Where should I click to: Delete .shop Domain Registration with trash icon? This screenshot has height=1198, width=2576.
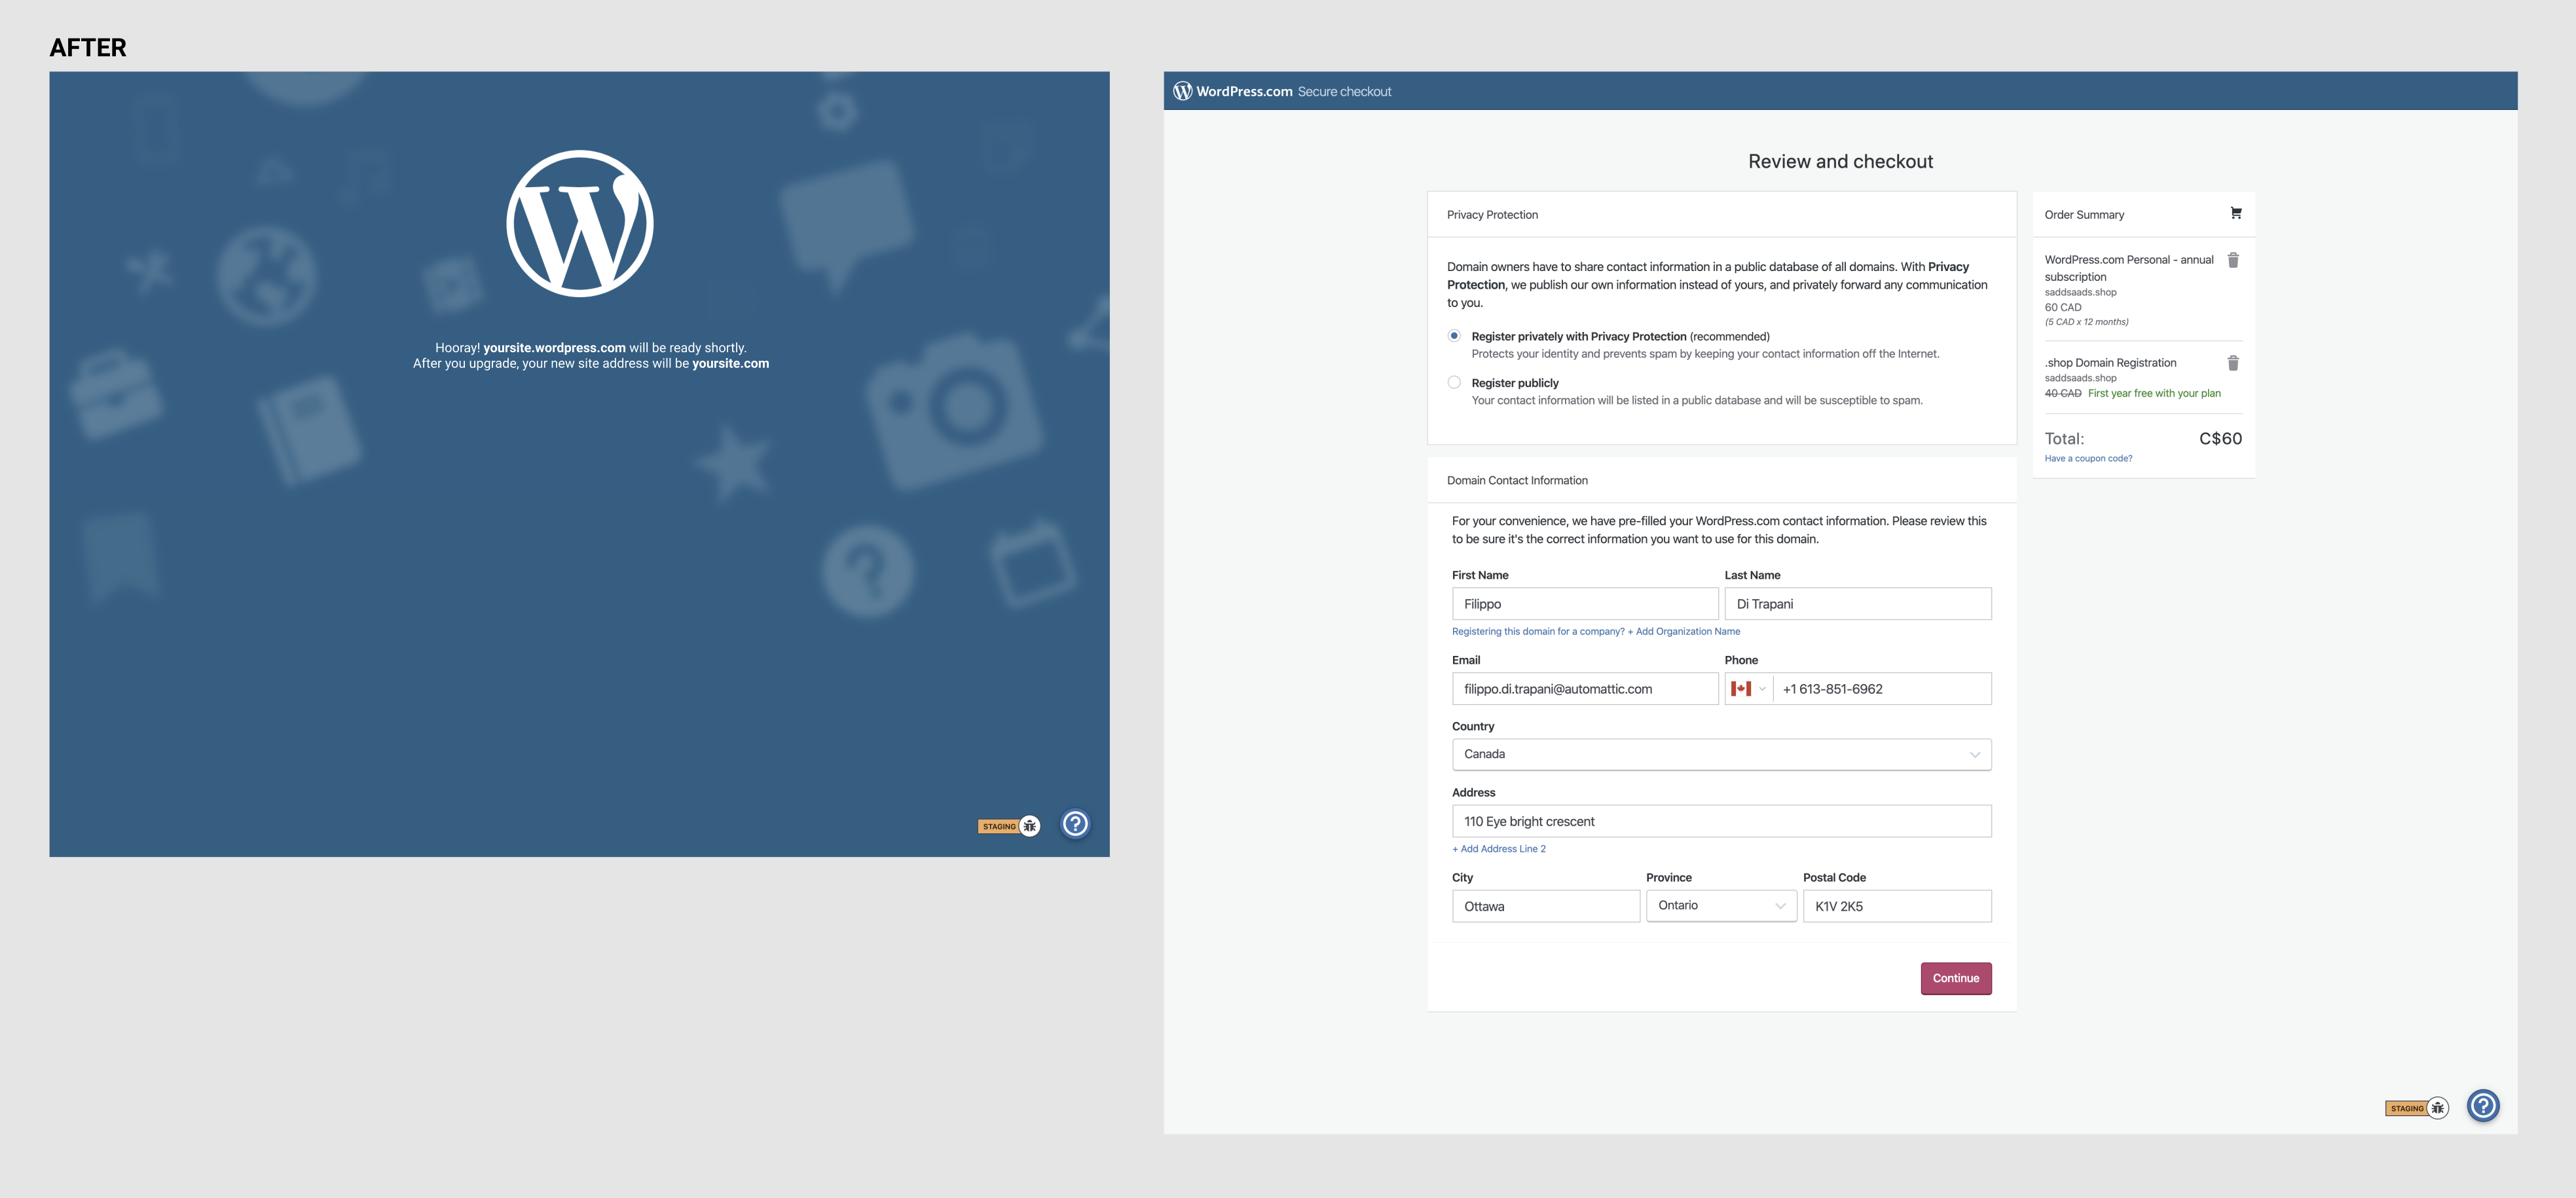click(x=2233, y=363)
